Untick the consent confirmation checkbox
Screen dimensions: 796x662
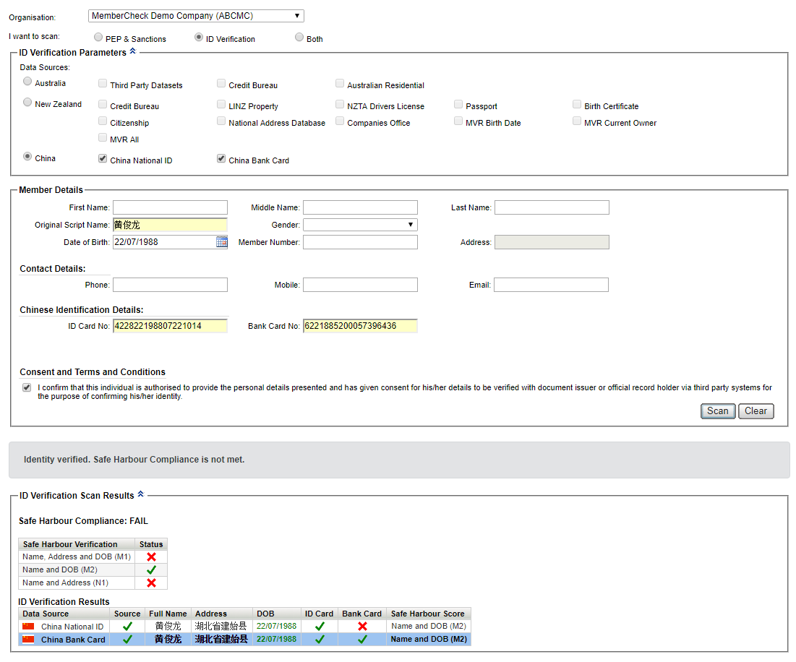click(27, 387)
